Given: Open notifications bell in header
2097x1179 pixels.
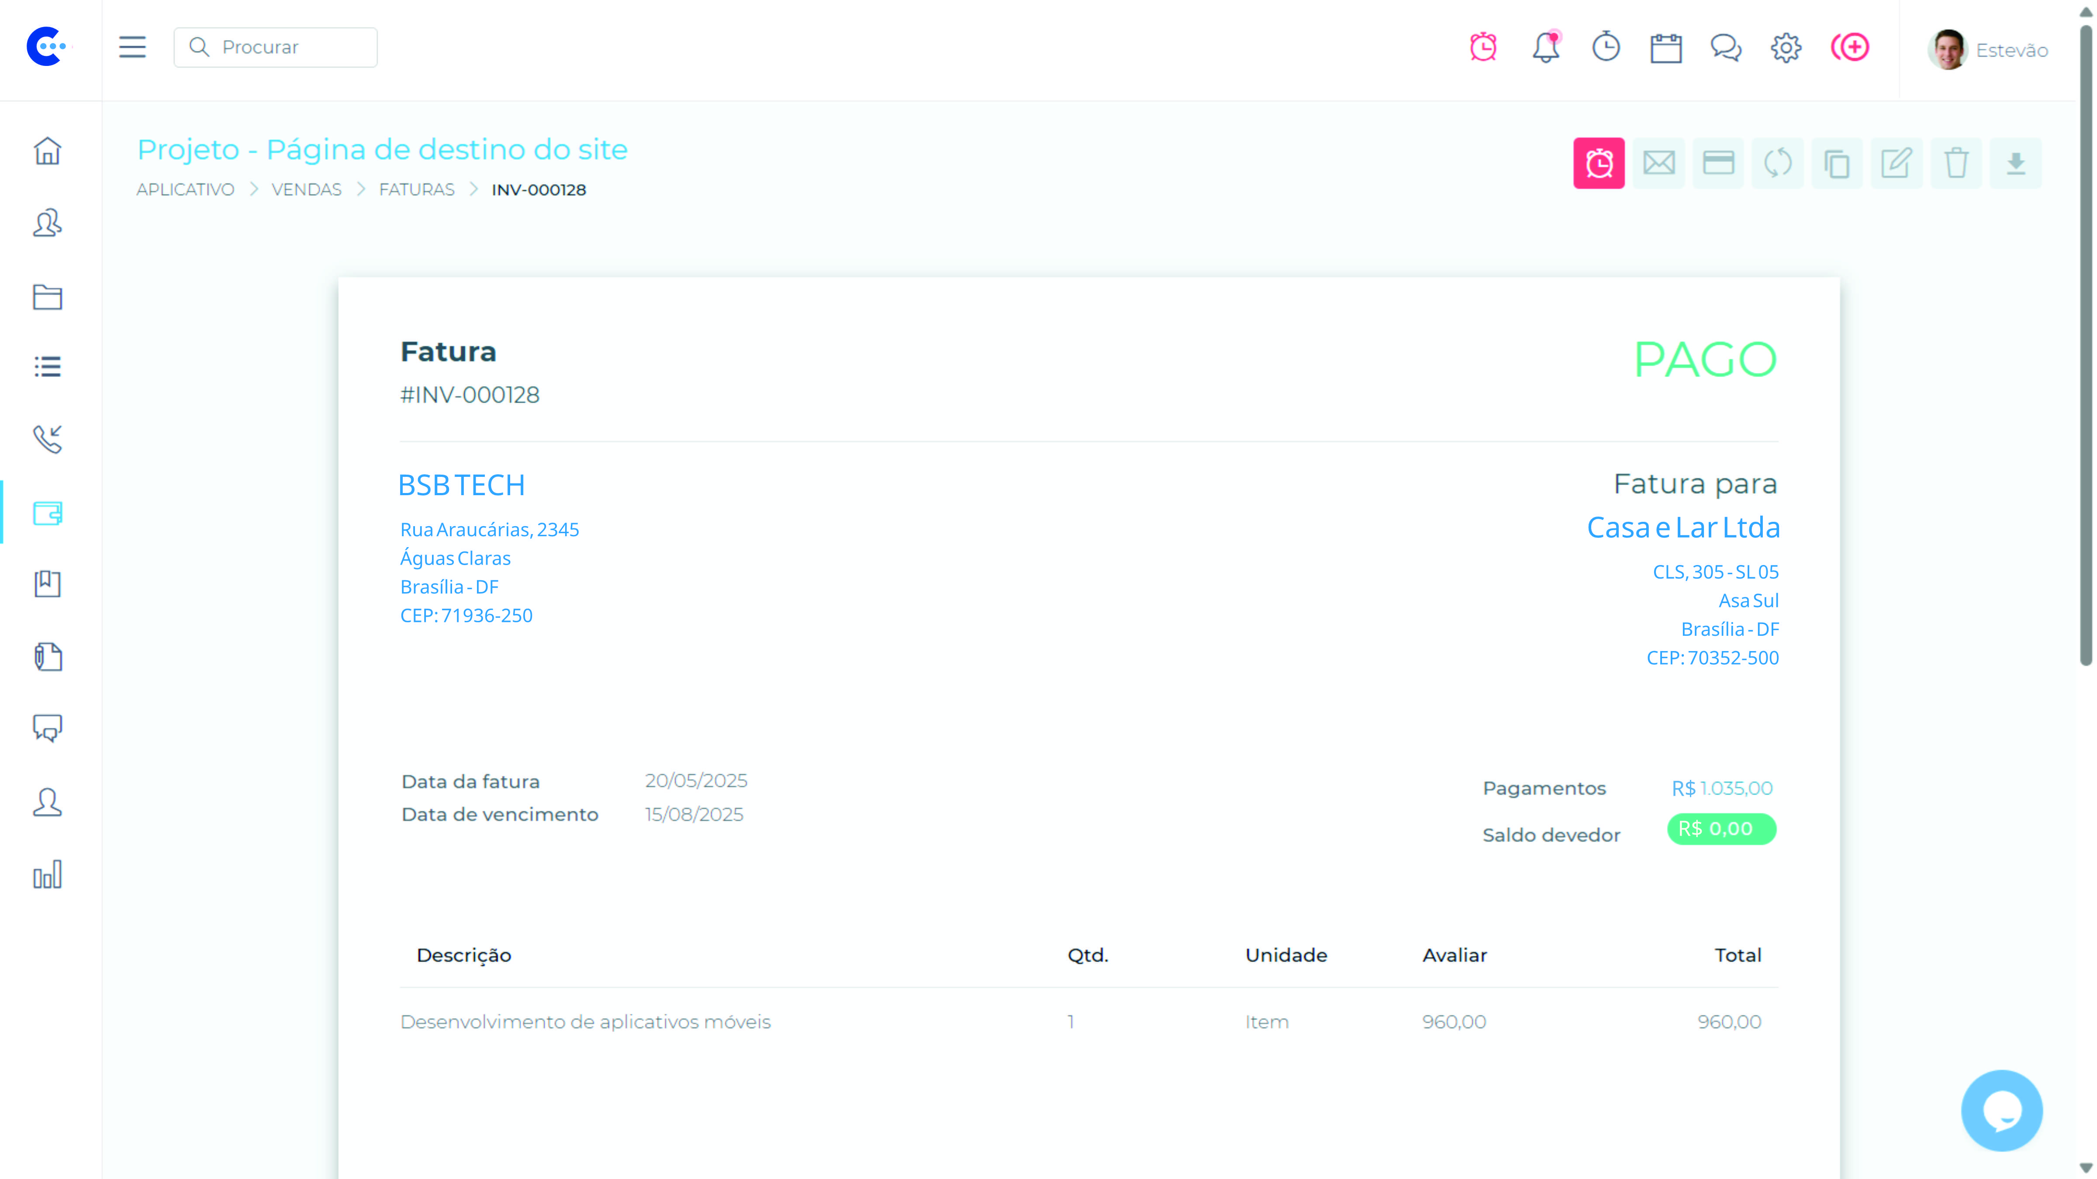Looking at the screenshot, I should click(1545, 47).
